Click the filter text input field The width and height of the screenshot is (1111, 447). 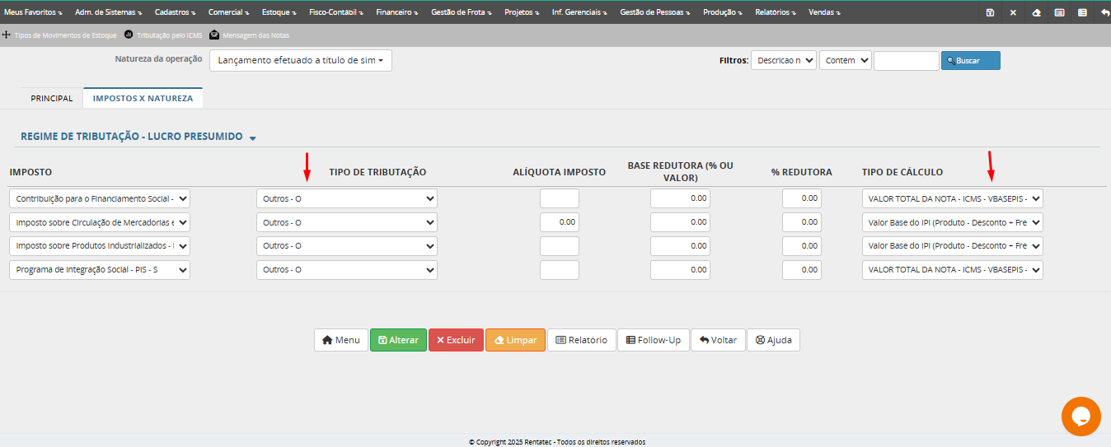[x=906, y=61]
